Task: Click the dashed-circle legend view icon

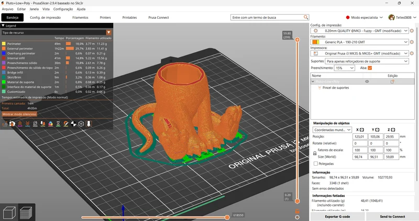Action: tap(35, 124)
